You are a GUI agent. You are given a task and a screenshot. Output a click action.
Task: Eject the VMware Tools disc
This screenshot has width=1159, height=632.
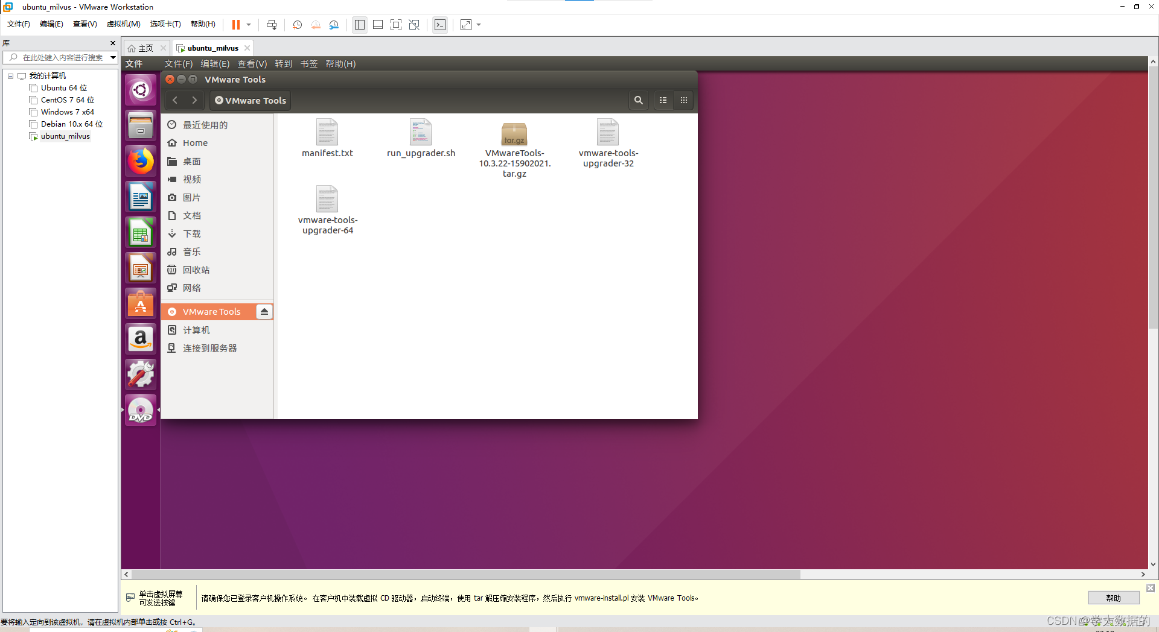[264, 312]
